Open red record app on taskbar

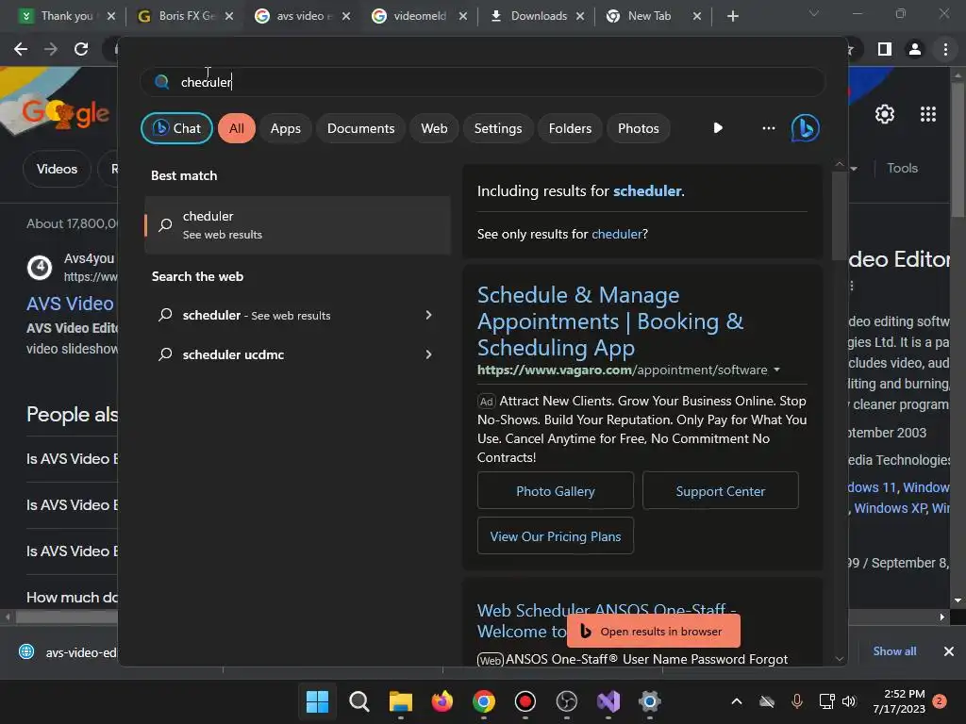pos(525,701)
